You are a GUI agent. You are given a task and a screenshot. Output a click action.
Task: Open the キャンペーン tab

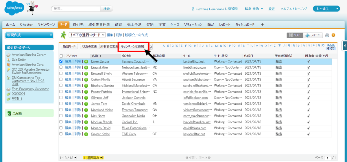[x=46, y=25]
